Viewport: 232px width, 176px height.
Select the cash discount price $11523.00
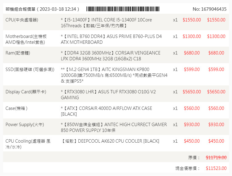click(216, 168)
